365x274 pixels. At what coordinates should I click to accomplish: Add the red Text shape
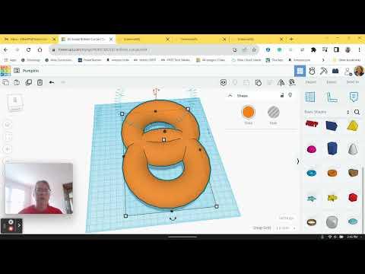pyautogui.click(x=312, y=123)
